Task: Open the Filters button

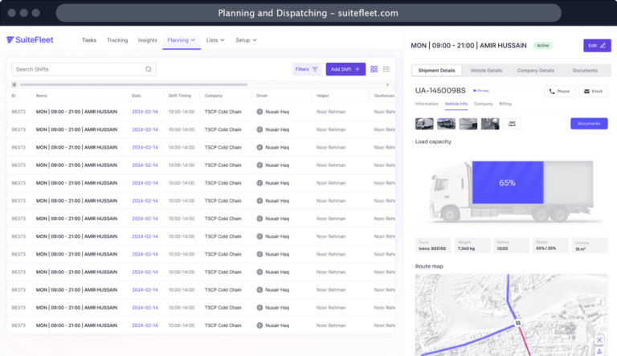Action: click(306, 70)
